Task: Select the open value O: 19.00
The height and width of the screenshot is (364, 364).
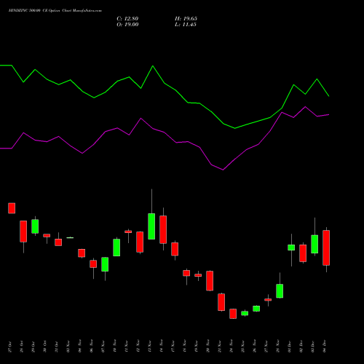Action: pos(127,25)
